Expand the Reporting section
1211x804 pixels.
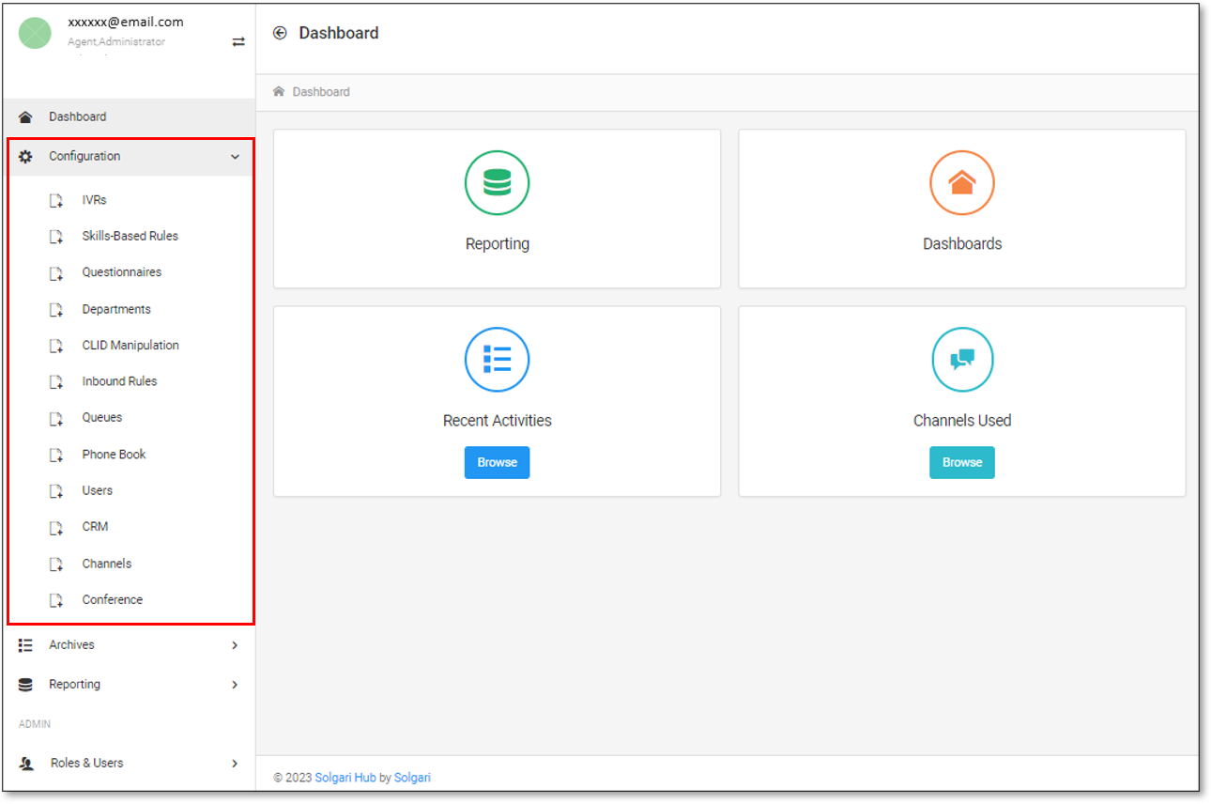tap(234, 685)
